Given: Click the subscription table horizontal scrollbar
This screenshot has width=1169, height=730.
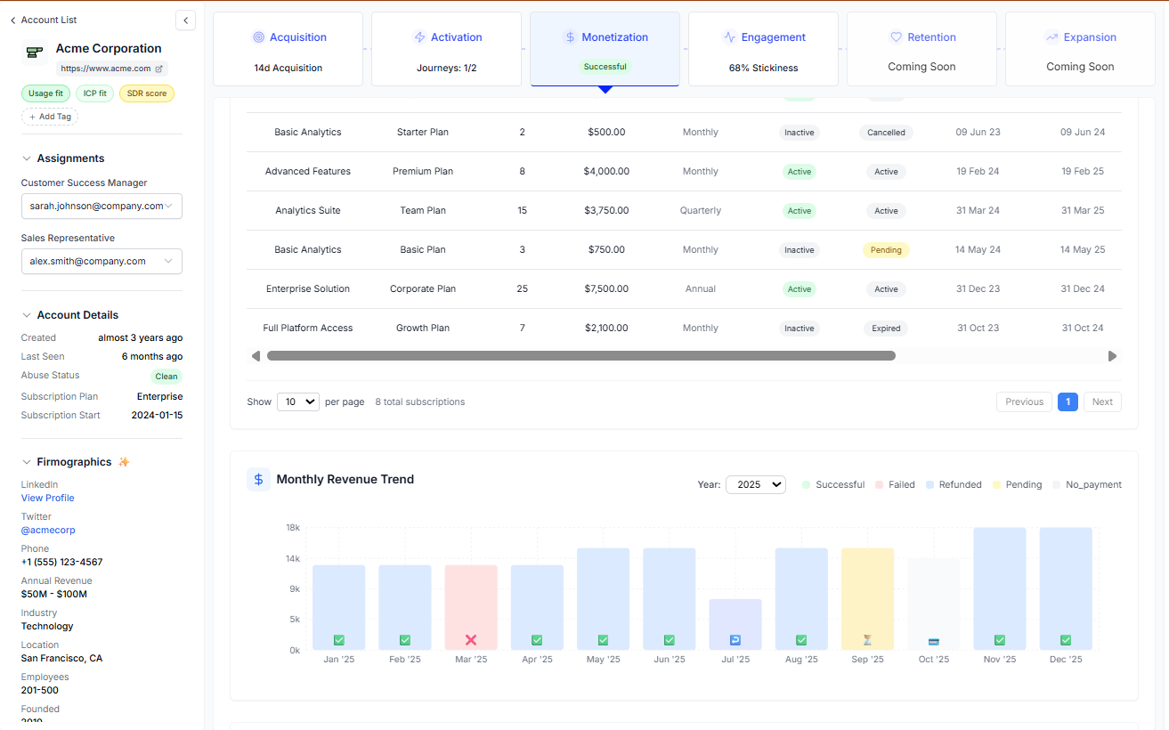Looking at the screenshot, I should pos(580,355).
